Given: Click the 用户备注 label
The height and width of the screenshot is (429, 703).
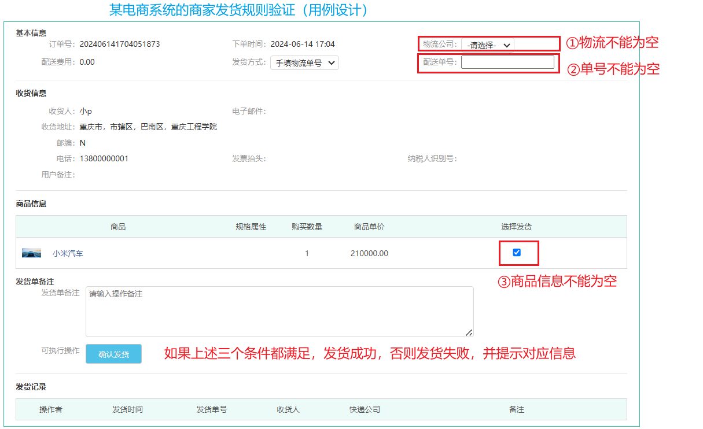Looking at the screenshot, I should click(x=58, y=175).
